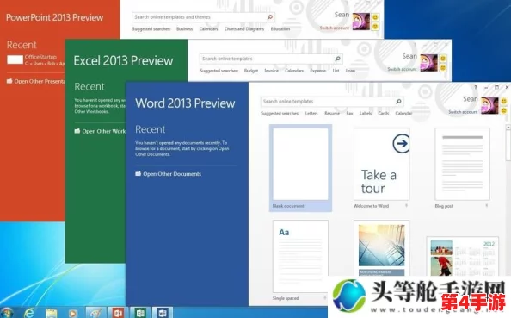The height and width of the screenshot is (318, 511).
Task: Click the List suggested search in Excel
Action: [336, 71]
